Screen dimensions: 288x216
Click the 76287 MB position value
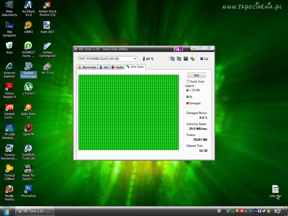point(200,139)
